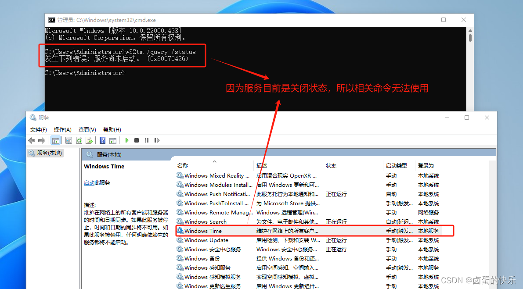Click 自动 startup type of Windows Push Notificati
This screenshot has width=523, height=289.
point(391,194)
